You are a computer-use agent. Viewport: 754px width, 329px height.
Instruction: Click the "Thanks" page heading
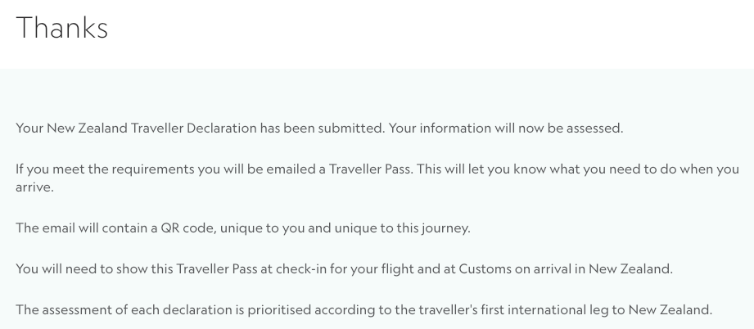[61, 28]
